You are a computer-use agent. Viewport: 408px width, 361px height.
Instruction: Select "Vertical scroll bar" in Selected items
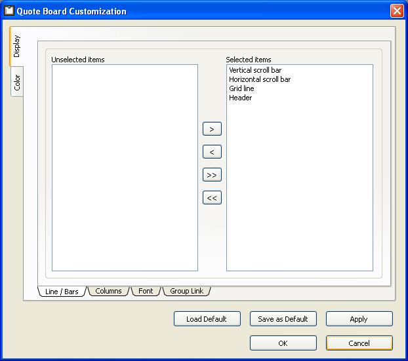(255, 70)
